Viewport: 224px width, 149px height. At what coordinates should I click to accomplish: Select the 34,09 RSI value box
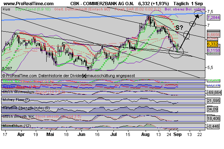[212, 109]
